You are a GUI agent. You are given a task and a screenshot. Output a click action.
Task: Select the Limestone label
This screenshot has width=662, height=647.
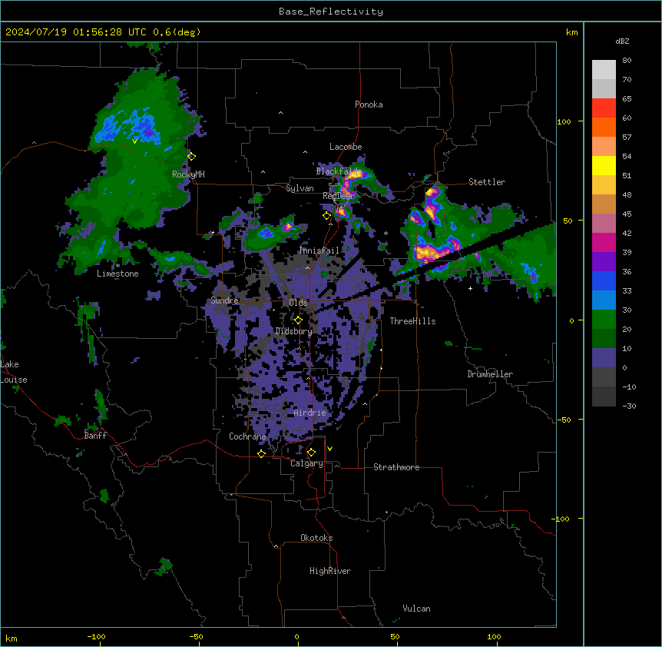pos(118,274)
